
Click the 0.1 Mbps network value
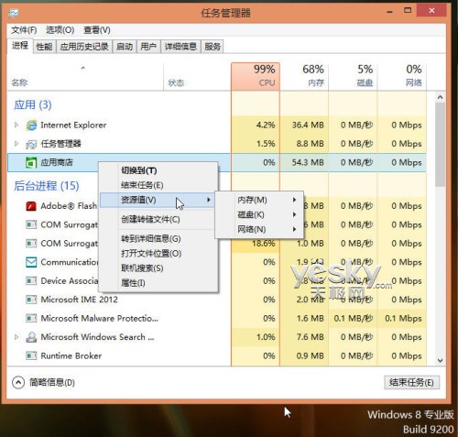coord(403,319)
